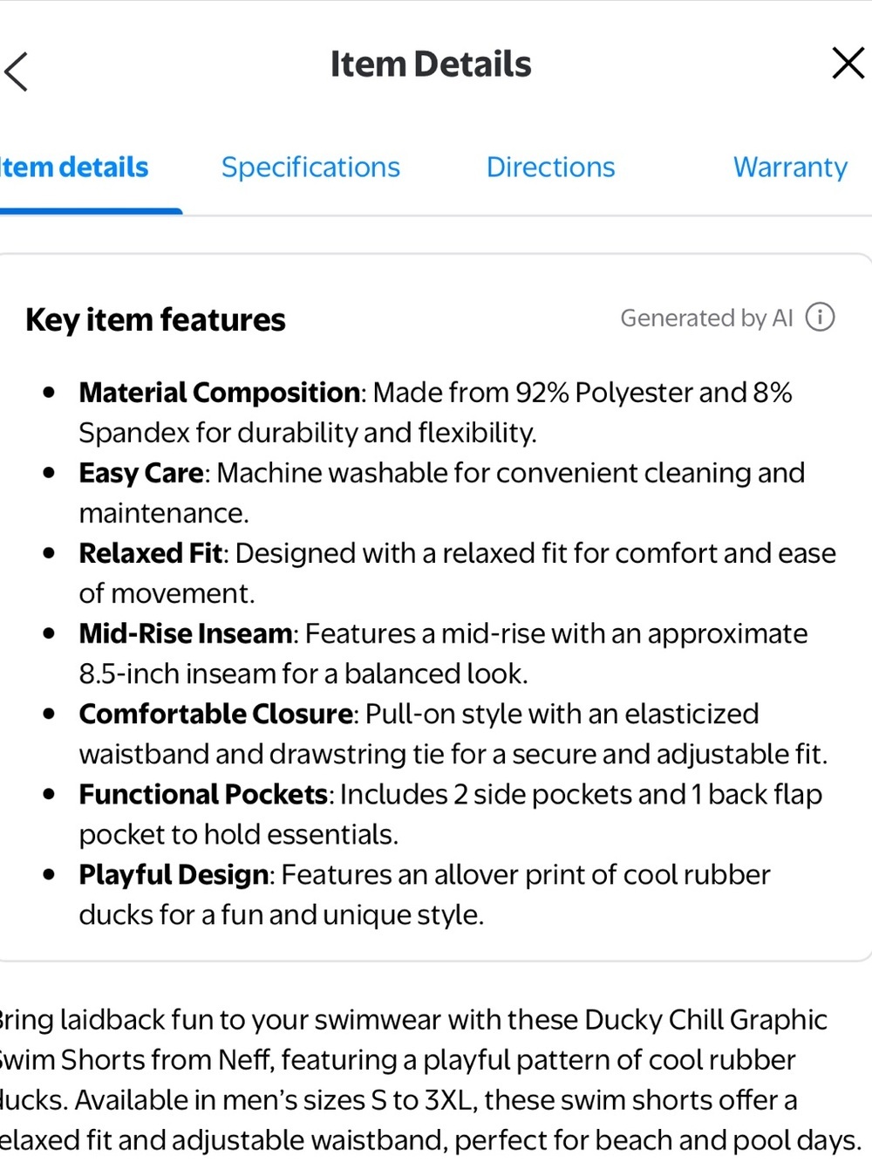The height and width of the screenshot is (1163, 872).
Task: Select the Item details tab
Action: 74,167
